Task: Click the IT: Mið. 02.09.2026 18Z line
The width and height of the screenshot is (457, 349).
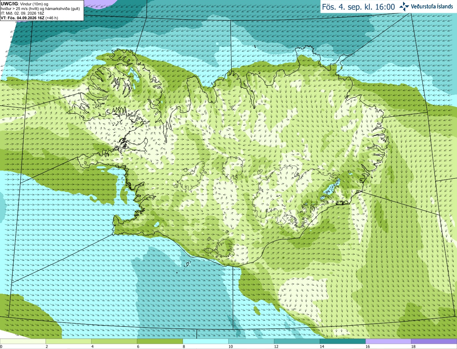Action: point(22,13)
